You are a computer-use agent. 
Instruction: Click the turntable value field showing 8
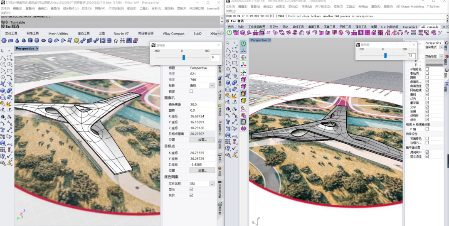point(215,58)
